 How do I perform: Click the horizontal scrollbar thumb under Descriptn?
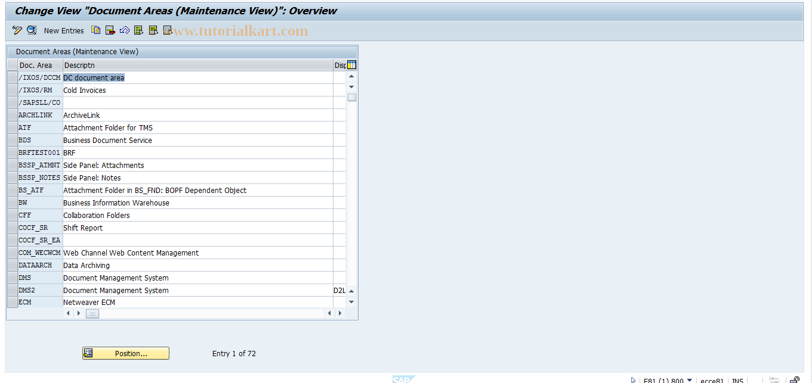click(x=92, y=313)
